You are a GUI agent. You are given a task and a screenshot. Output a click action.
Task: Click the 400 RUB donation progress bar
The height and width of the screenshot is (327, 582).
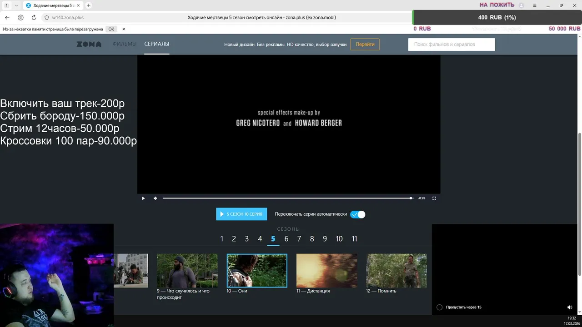tap(497, 17)
